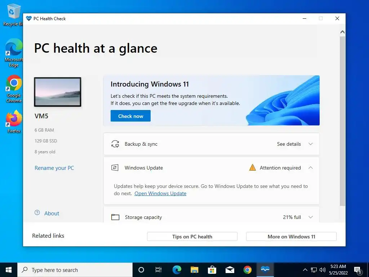The image size is (369, 277).
Task: Click the Related links label
Action: [48, 236]
